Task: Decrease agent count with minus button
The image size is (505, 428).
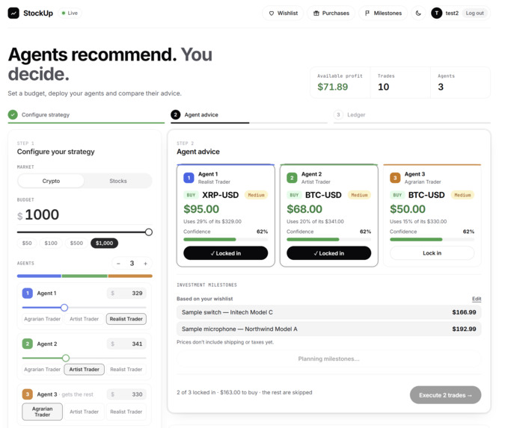Action: (x=118, y=264)
